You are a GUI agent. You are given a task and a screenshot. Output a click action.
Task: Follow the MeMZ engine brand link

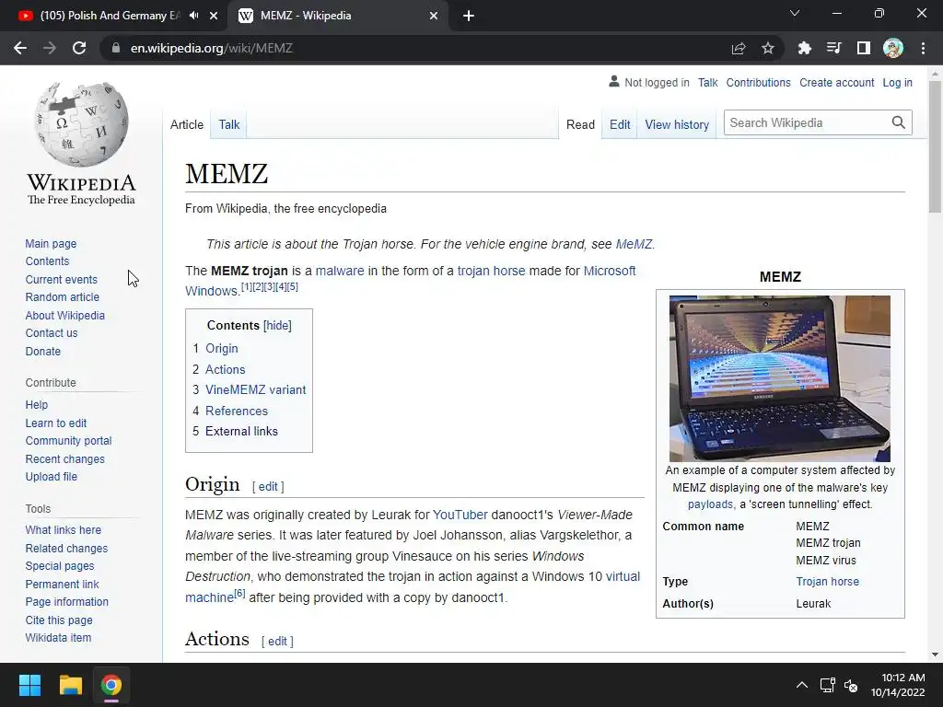pos(634,244)
